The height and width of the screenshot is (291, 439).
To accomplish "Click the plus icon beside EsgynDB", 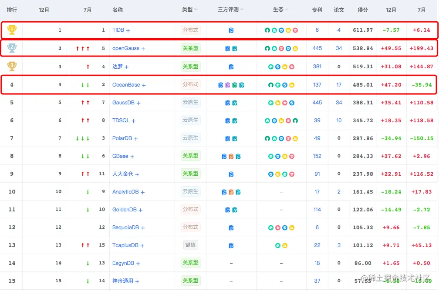I will pos(138,264).
